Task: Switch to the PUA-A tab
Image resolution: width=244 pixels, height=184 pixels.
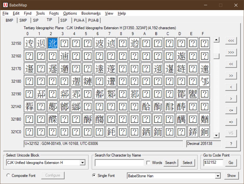Action: (x=79, y=20)
